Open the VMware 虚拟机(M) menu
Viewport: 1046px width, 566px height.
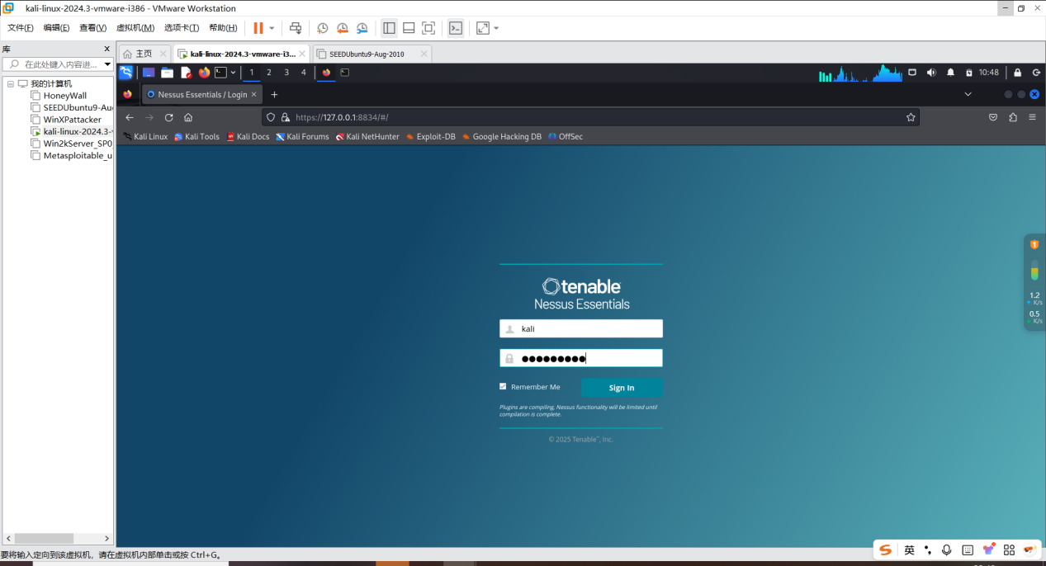pyautogui.click(x=135, y=28)
